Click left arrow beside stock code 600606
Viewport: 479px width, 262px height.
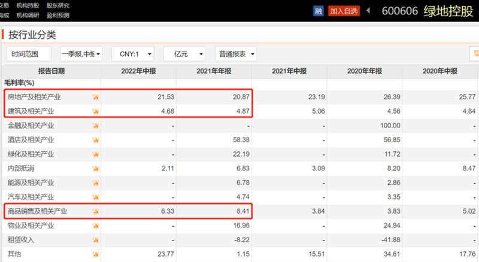pyautogui.click(x=368, y=11)
